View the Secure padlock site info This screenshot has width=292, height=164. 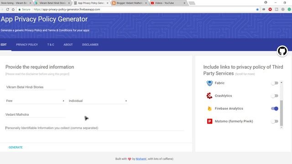[x=24, y=9]
